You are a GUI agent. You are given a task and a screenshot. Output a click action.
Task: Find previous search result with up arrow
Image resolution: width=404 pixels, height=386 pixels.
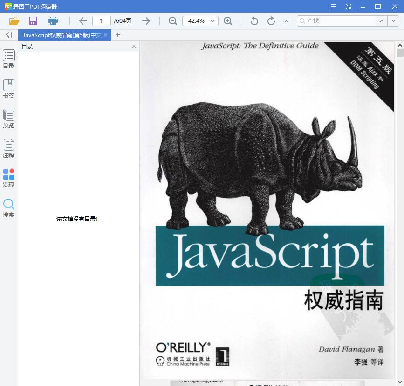coord(382,21)
